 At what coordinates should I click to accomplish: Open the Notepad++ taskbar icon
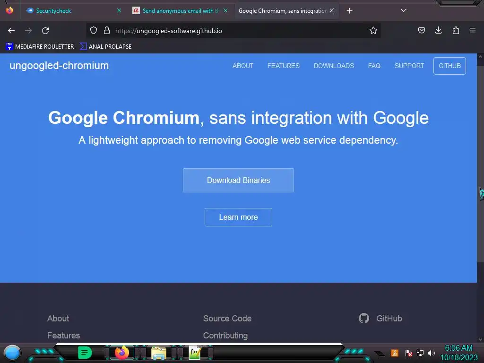[x=195, y=353]
